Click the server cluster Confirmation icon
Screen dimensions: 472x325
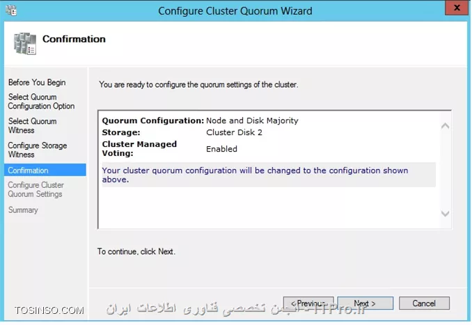click(x=25, y=44)
